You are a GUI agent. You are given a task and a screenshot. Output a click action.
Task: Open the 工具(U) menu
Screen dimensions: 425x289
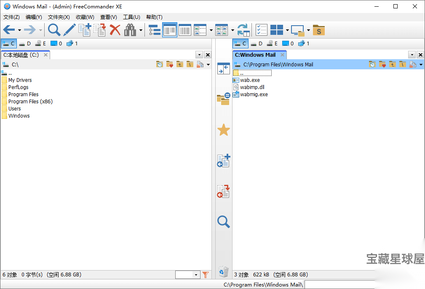point(131,17)
